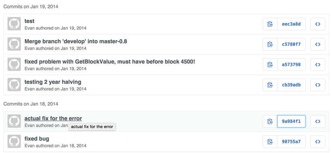The width and height of the screenshot is (331, 153).
Task: Open the 'Merge branch develop into master-0.8' commit
Action: point(76,42)
